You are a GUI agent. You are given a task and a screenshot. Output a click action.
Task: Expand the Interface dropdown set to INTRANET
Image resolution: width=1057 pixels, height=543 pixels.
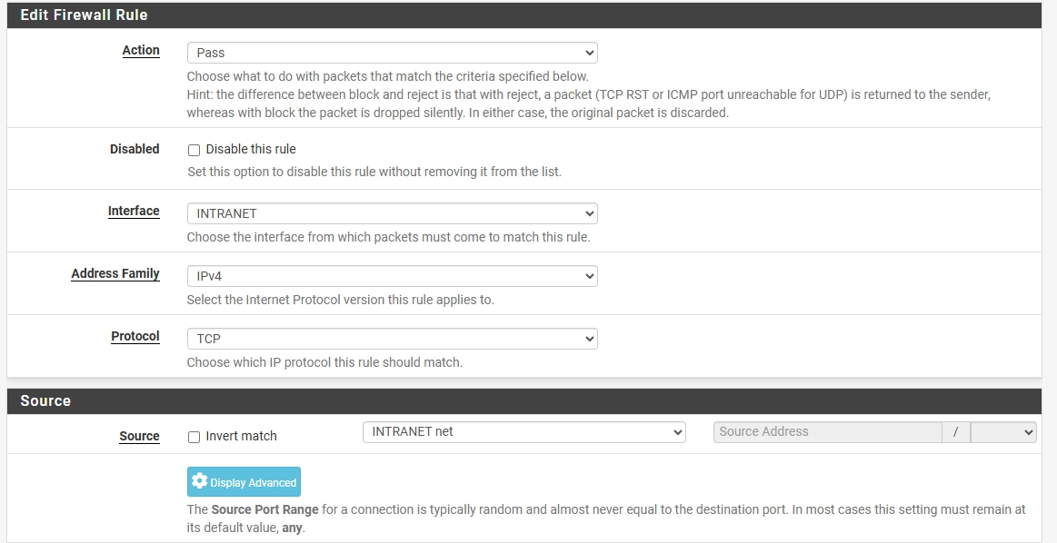(x=392, y=213)
